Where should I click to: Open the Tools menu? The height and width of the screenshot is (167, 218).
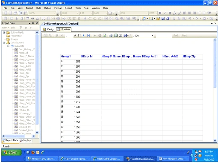click(78, 8)
